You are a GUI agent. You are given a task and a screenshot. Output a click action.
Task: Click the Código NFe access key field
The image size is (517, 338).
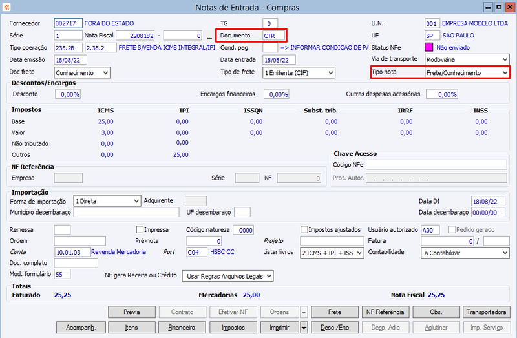(436, 165)
